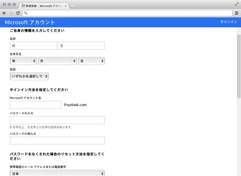Click the パスワードの入力 field

click(x=57, y=120)
